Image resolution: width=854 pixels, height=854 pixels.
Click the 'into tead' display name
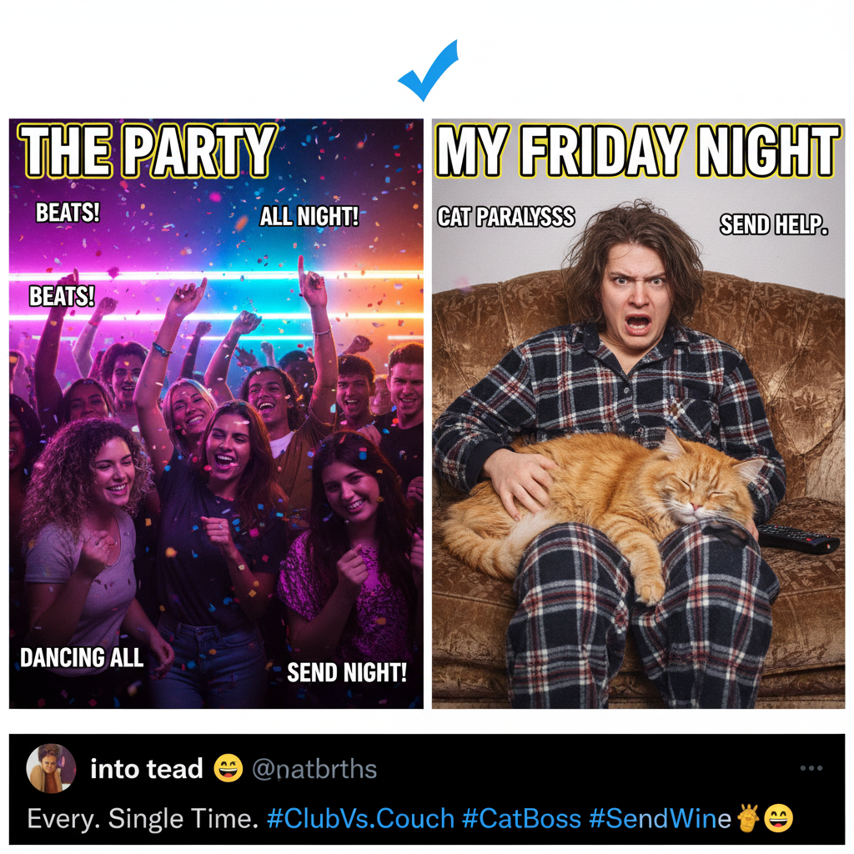click(147, 768)
